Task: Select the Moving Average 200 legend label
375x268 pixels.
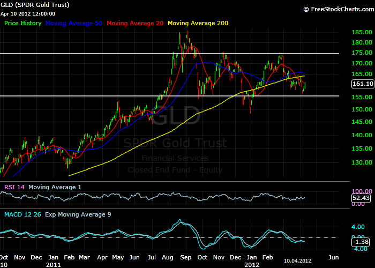Action: tap(198, 23)
